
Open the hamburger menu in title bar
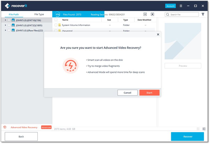click(x=181, y=6)
